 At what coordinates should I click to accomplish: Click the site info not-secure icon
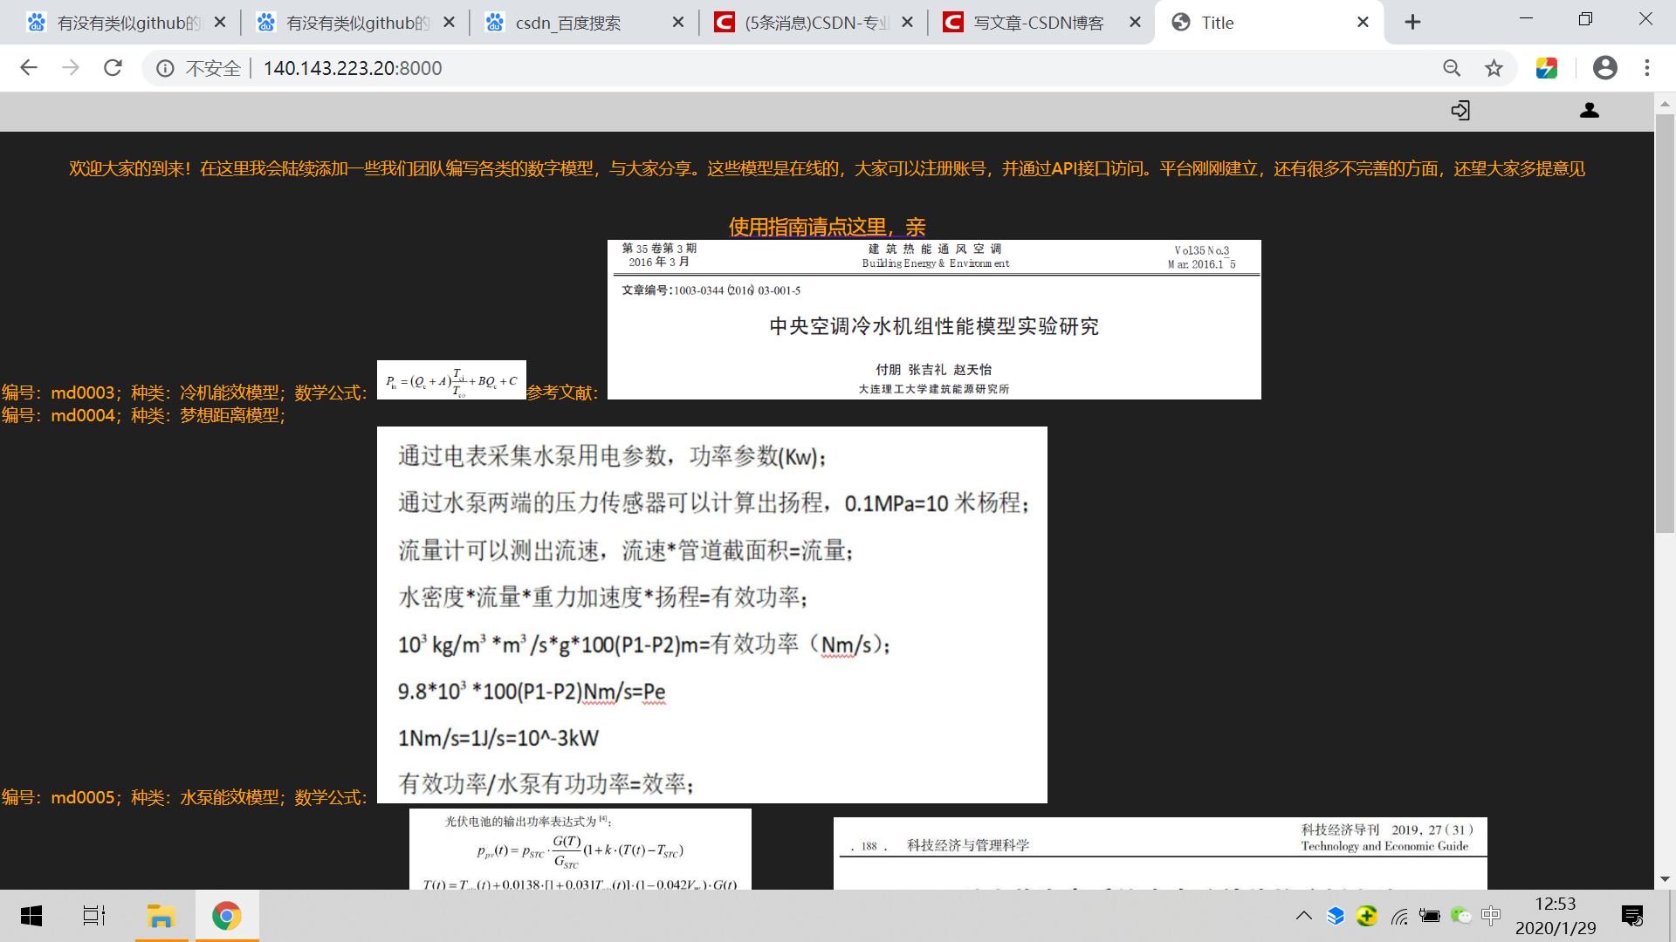165,68
